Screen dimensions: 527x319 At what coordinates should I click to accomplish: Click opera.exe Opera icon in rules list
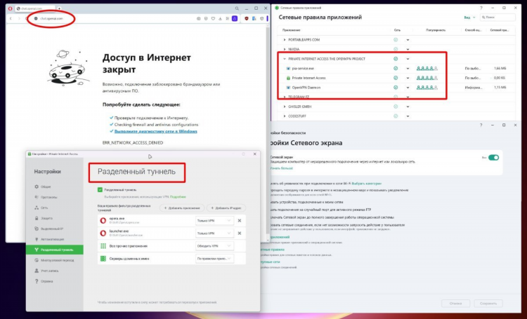click(x=103, y=220)
